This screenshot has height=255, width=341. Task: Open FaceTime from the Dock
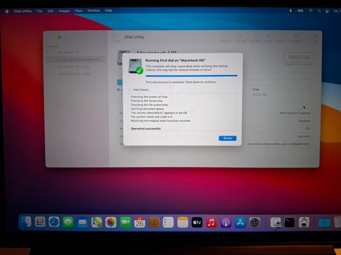(125, 222)
